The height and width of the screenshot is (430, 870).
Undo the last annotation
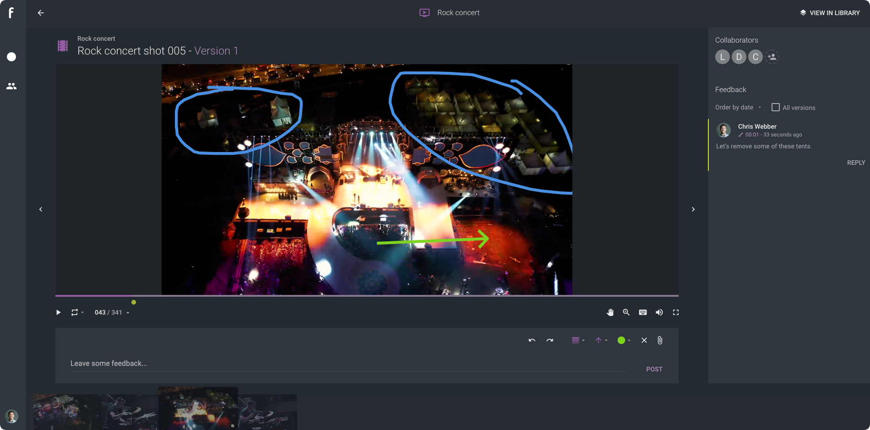[x=532, y=340]
